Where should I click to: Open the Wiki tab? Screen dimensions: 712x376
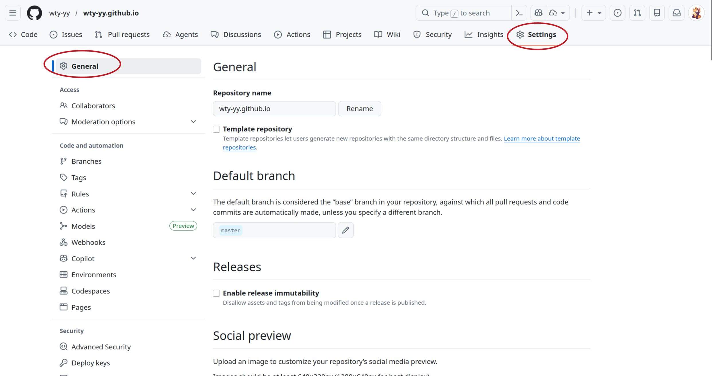tap(387, 34)
